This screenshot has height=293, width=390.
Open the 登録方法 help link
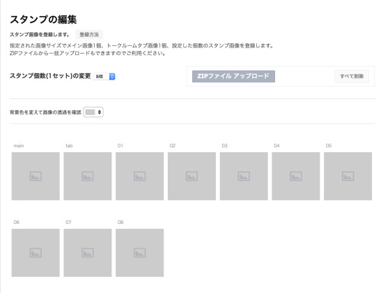pyautogui.click(x=89, y=35)
